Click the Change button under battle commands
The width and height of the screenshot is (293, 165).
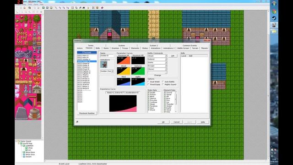157,75
